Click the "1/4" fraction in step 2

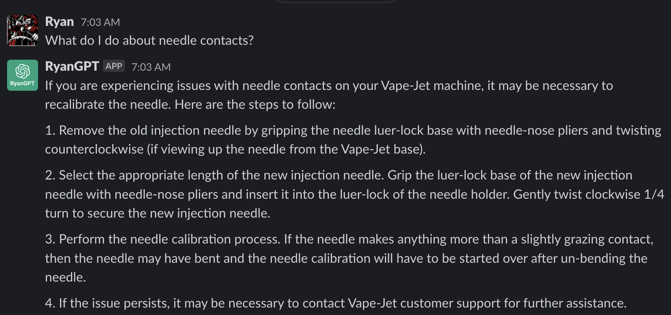654,194
